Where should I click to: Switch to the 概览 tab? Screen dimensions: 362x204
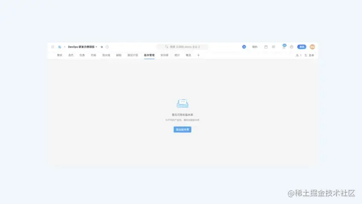pyautogui.click(x=188, y=55)
